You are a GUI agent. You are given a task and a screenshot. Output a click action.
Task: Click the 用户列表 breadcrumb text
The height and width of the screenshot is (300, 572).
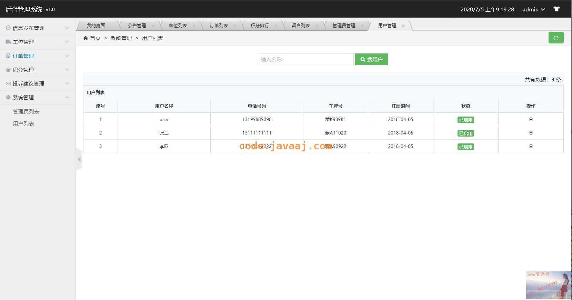point(152,38)
